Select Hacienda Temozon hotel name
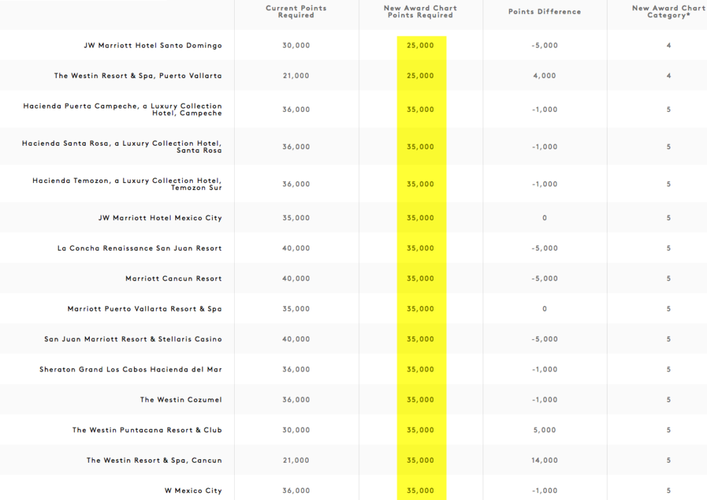This screenshot has height=500, width=707. (x=127, y=184)
